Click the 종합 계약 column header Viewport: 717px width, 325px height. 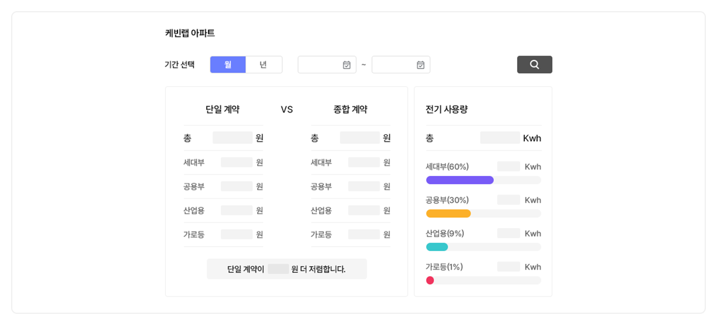click(350, 109)
